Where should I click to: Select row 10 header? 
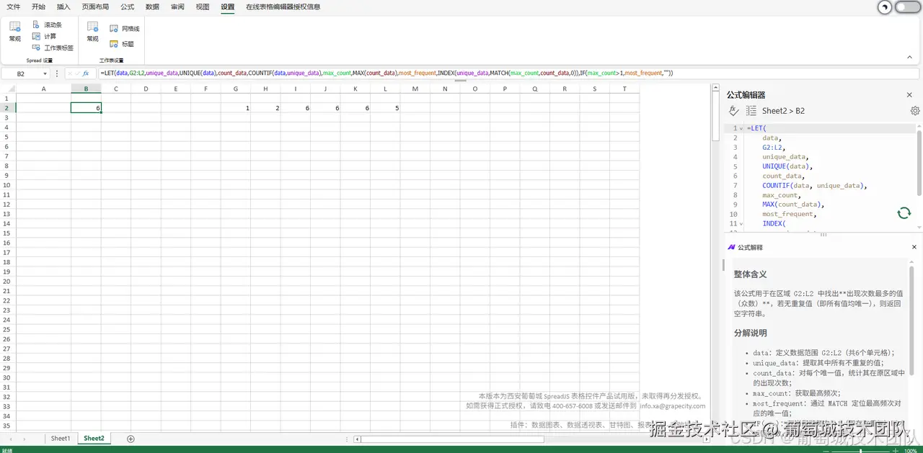(x=7, y=185)
